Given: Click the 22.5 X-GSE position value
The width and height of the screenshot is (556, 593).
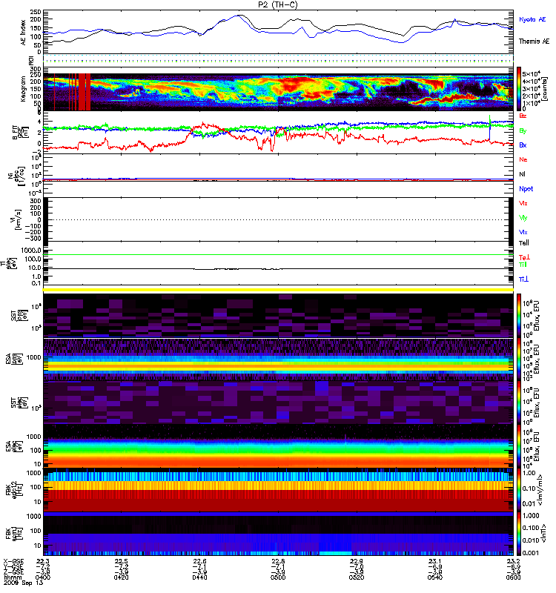Looking at the screenshot, I should 121,561.
